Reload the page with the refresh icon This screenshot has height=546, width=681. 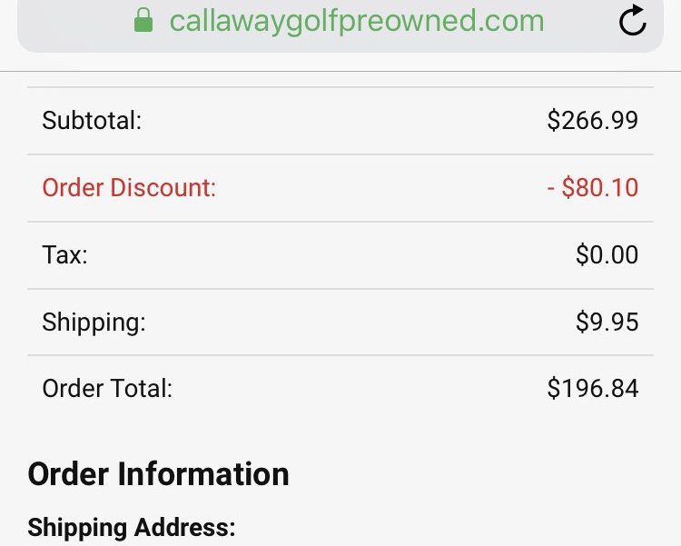[x=633, y=20]
